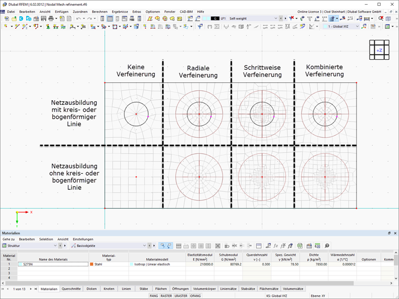Open the script console icon
Screen dimensions: 399x299
(124, 18)
